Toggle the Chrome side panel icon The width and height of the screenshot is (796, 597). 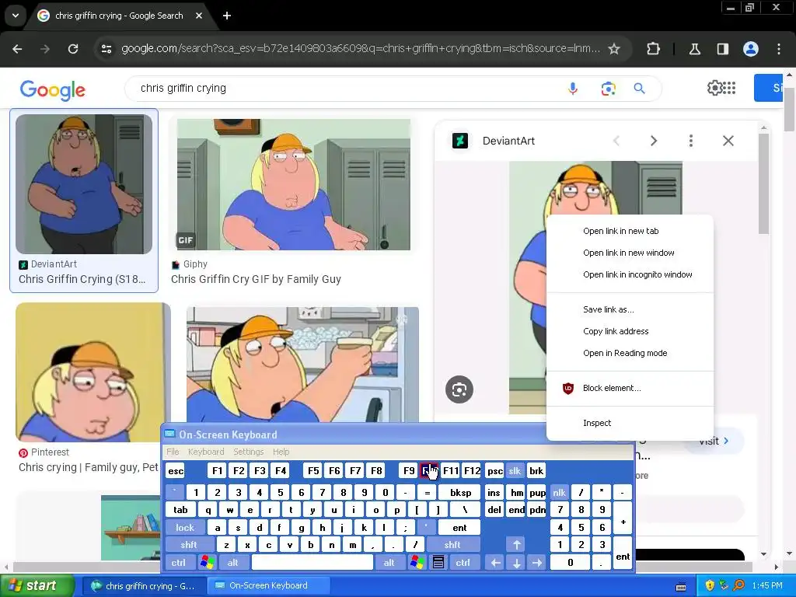pos(722,49)
